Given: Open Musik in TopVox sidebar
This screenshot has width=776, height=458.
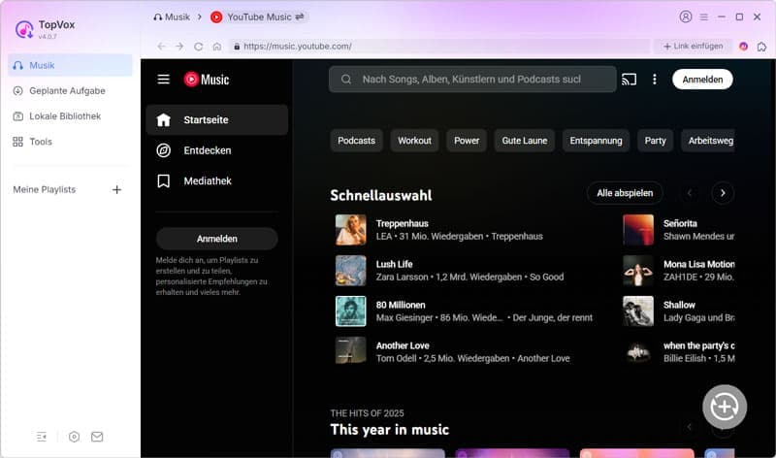Looking at the screenshot, I should [x=70, y=65].
